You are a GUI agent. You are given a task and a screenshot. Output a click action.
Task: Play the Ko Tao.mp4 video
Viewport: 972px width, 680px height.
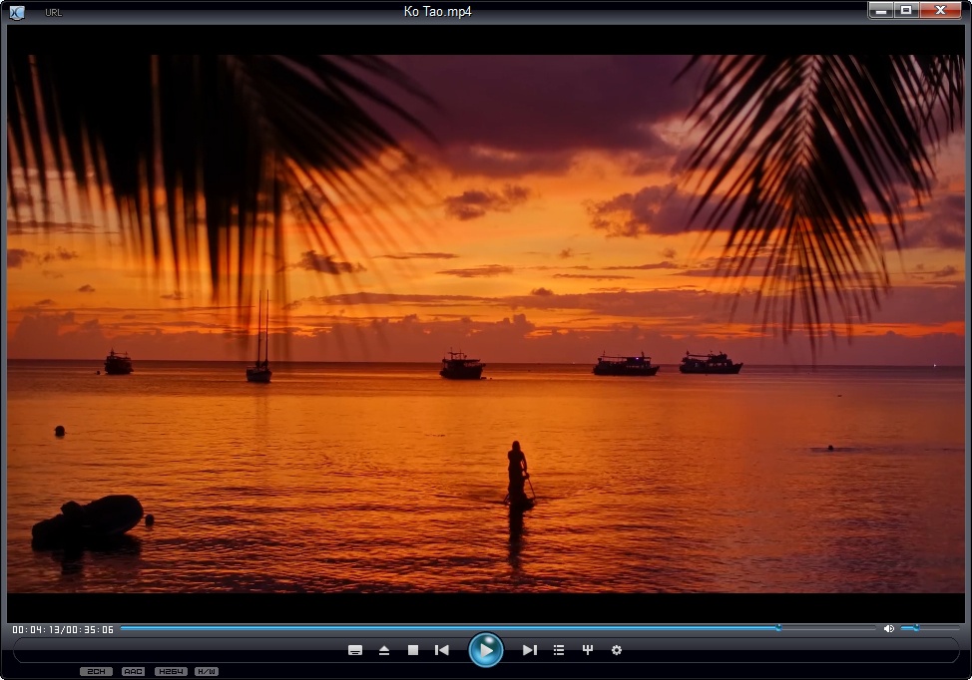(485, 650)
